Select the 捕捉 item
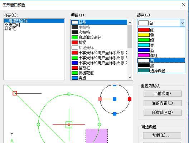Image resolution: width=189 pixels, height=143 pixels. (99, 43)
